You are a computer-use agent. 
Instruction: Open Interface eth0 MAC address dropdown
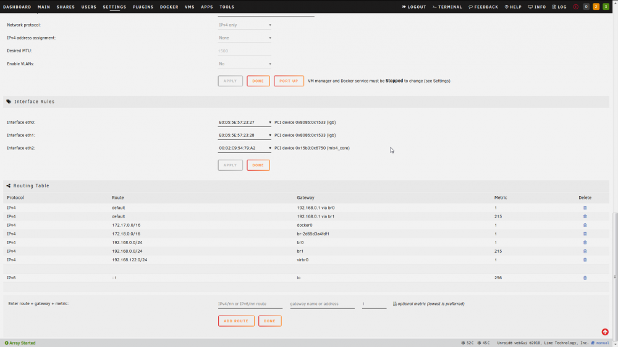pyautogui.click(x=244, y=122)
